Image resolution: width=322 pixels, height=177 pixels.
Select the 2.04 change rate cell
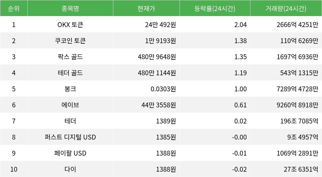point(240,25)
